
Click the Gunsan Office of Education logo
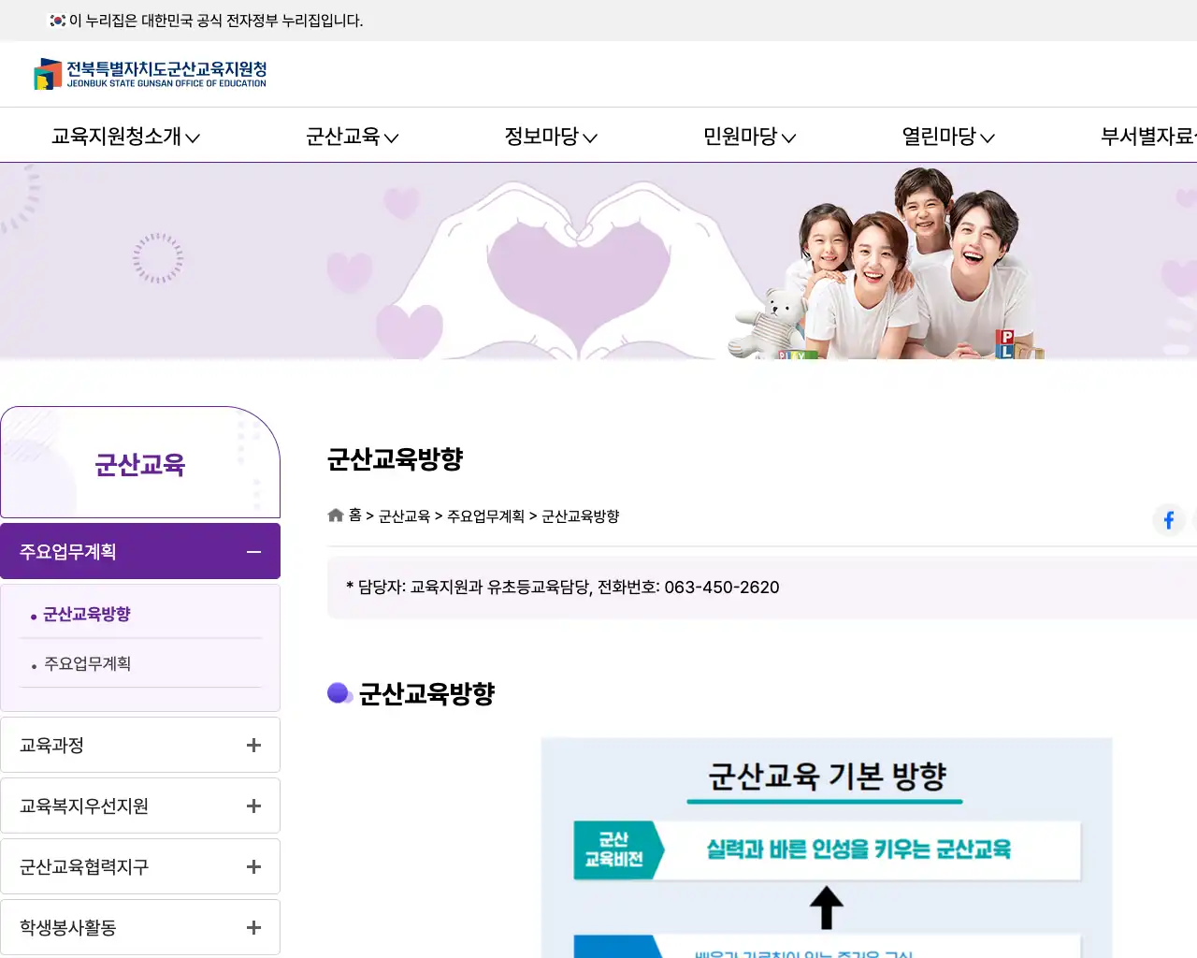[151, 74]
